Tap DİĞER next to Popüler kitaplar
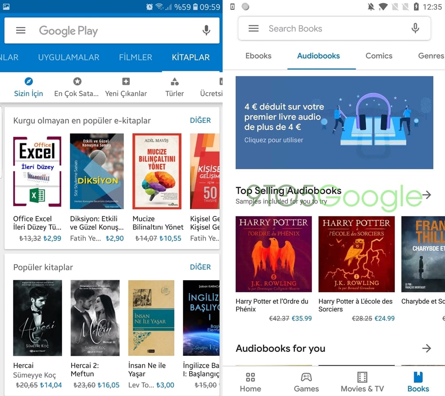 tap(200, 267)
